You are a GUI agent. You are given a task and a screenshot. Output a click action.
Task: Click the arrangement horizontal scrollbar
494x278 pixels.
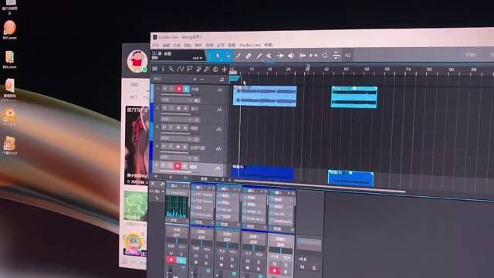pos(319,186)
